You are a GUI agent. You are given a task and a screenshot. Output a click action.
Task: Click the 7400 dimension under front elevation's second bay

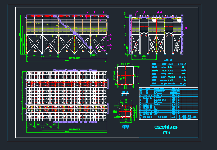[x=50, y=56]
